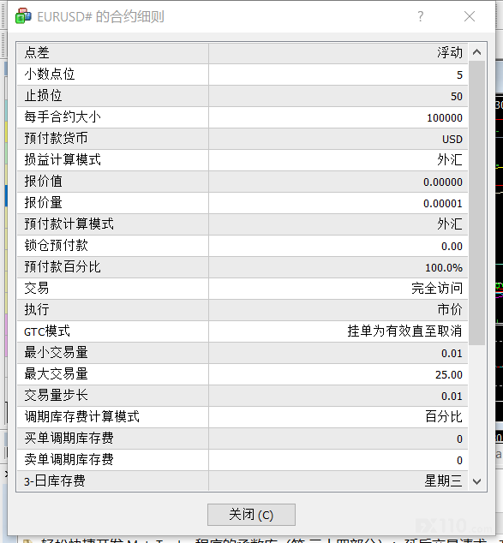The width and height of the screenshot is (503, 543).
Task: Click the 3-日库存费 星期三 value
Action: click(443, 481)
